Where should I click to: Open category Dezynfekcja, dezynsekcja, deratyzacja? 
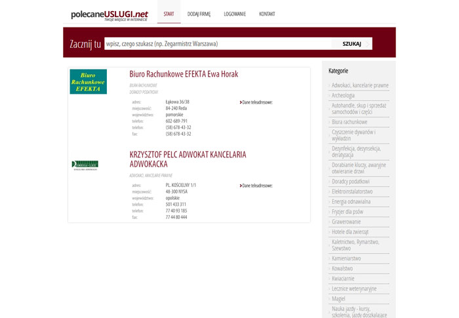[356, 151]
